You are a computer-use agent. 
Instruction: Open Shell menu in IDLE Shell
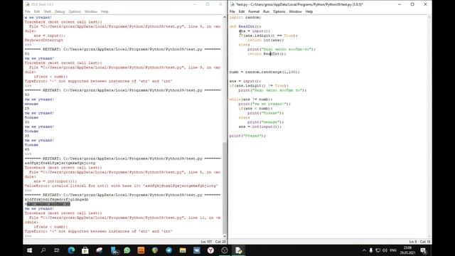click(48, 11)
